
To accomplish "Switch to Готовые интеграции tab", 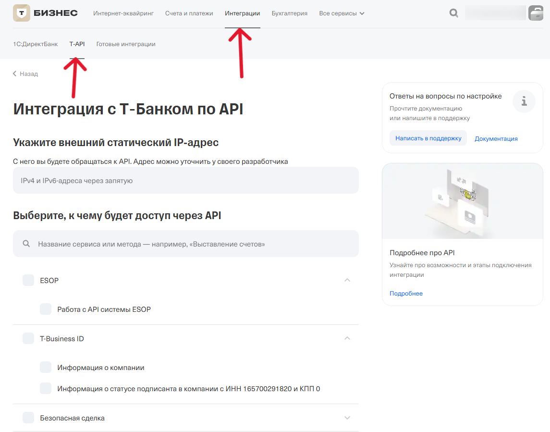I will tap(126, 44).
